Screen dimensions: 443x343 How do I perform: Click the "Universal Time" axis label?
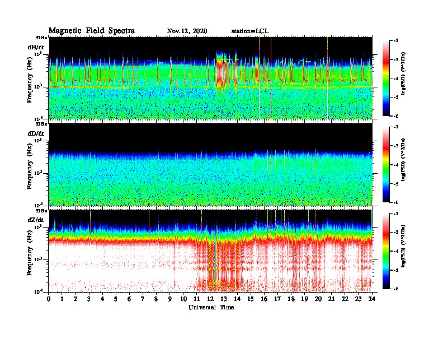click(x=211, y=307)
